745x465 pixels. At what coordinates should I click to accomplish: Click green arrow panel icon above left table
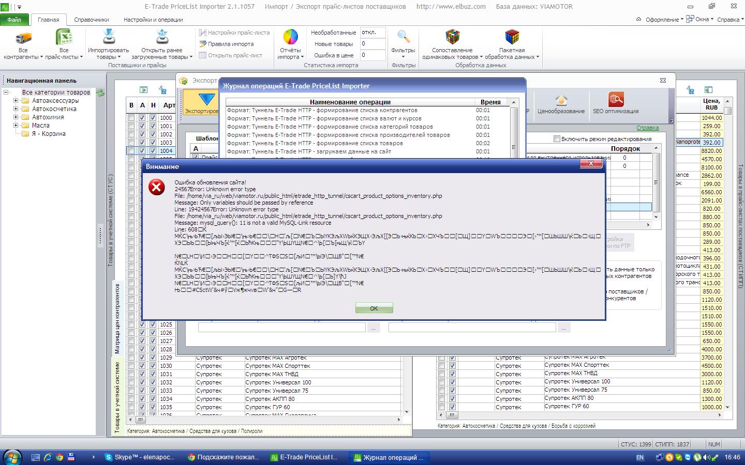143,90
